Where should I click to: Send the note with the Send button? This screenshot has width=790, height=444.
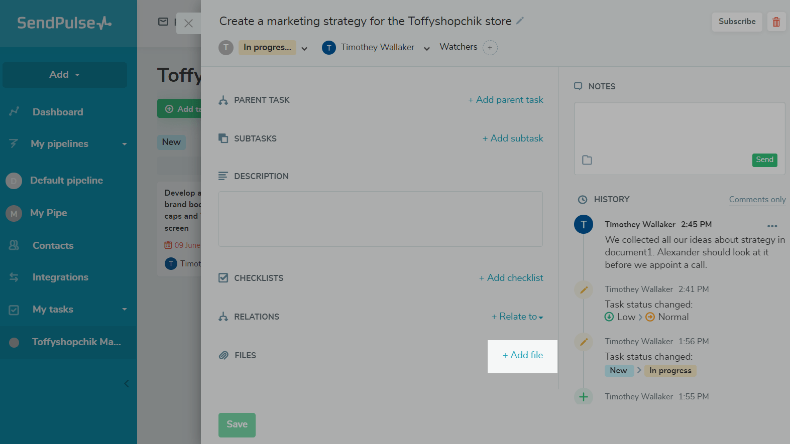tap(764, 160)
